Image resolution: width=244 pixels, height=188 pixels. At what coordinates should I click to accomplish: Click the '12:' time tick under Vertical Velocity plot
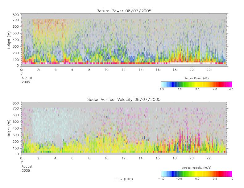point(124,158)
